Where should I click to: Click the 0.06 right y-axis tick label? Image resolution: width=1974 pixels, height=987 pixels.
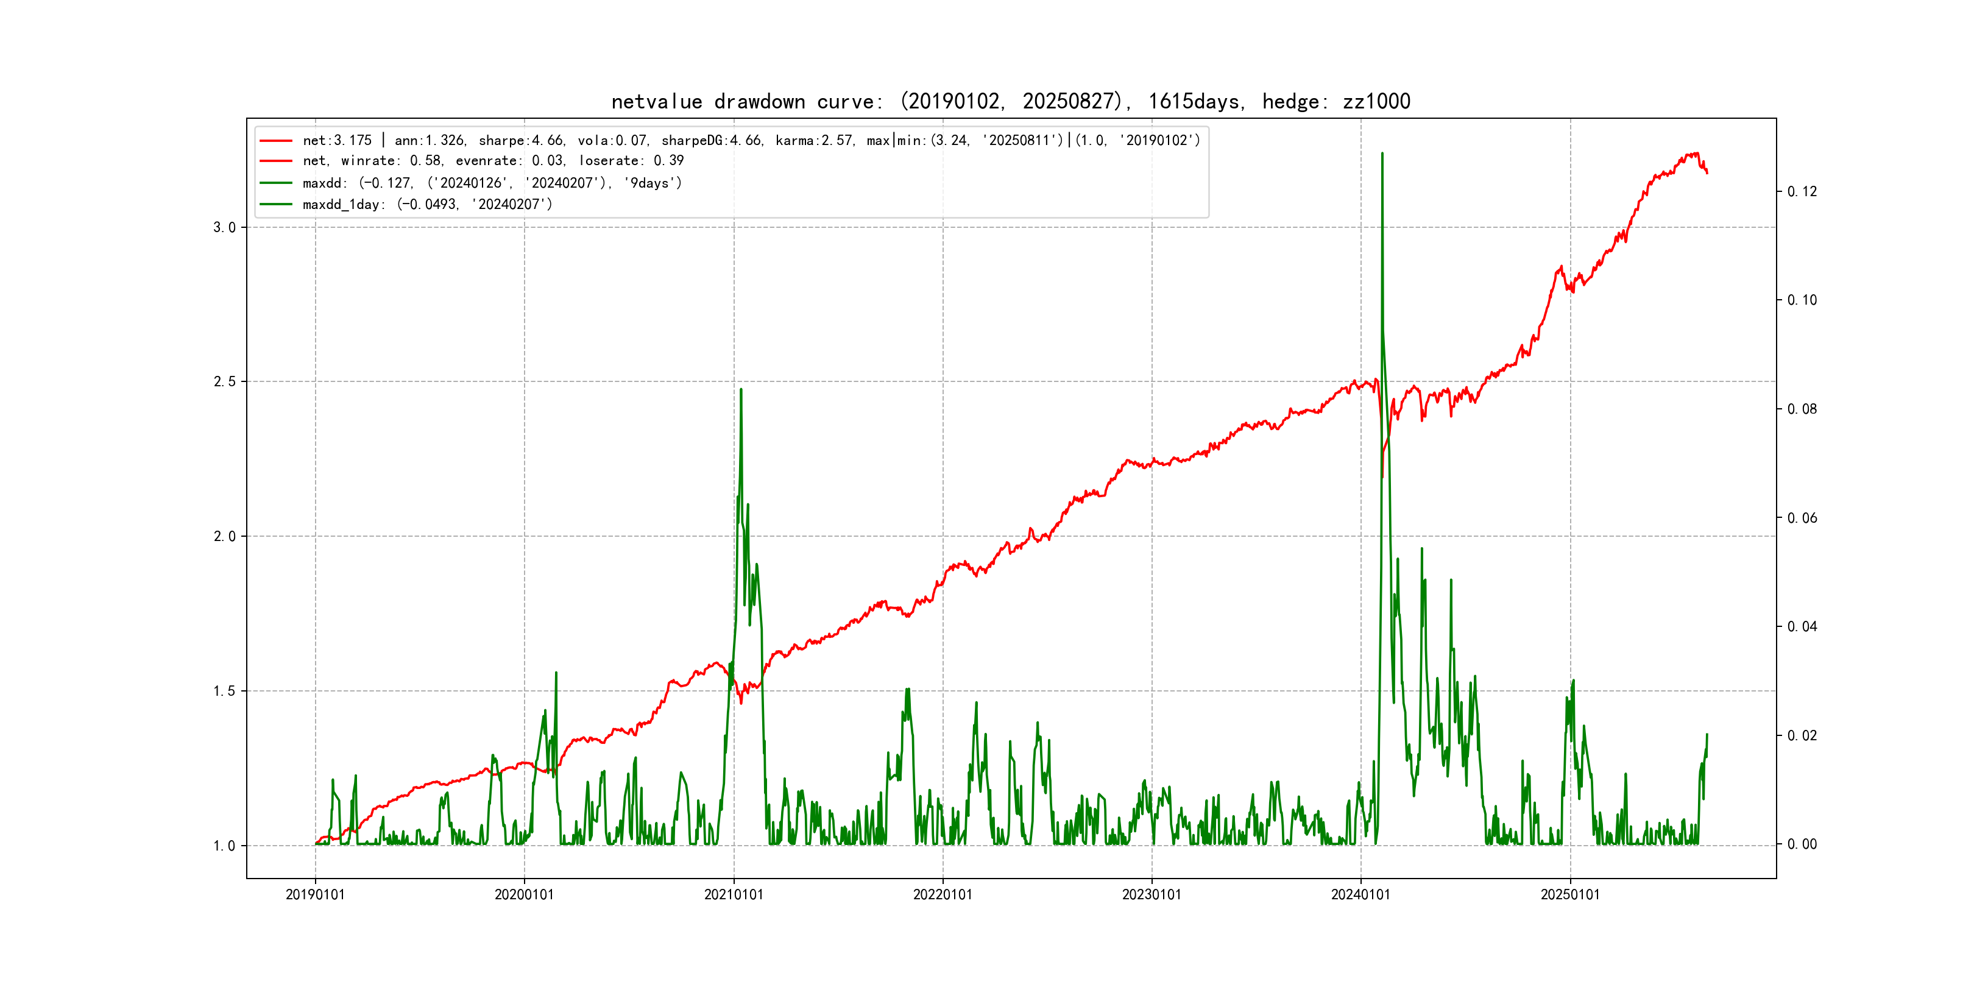click(x=1802, y=518)
